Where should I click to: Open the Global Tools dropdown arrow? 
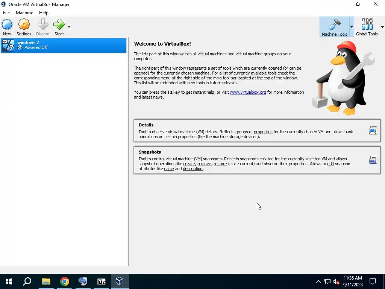(x=382, y=27)
